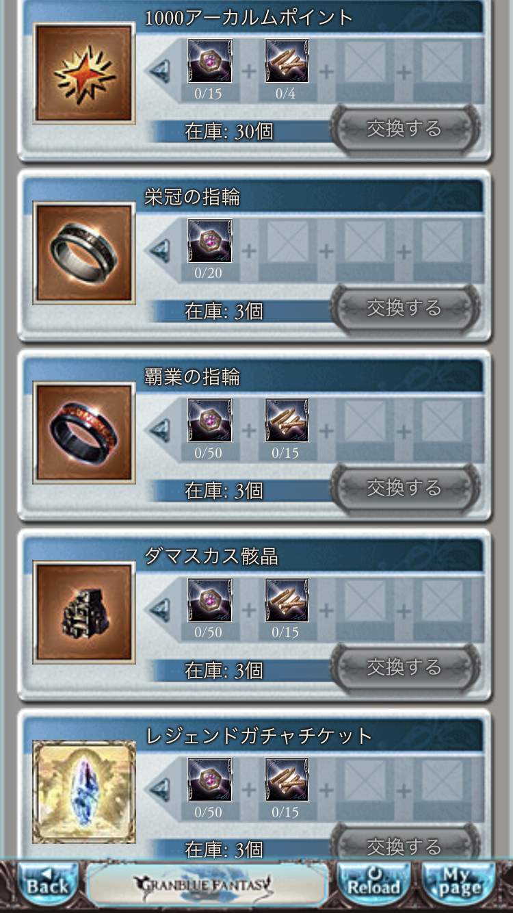Click 交換する for 1000アーカルムポイント

[x=405, y=129]
